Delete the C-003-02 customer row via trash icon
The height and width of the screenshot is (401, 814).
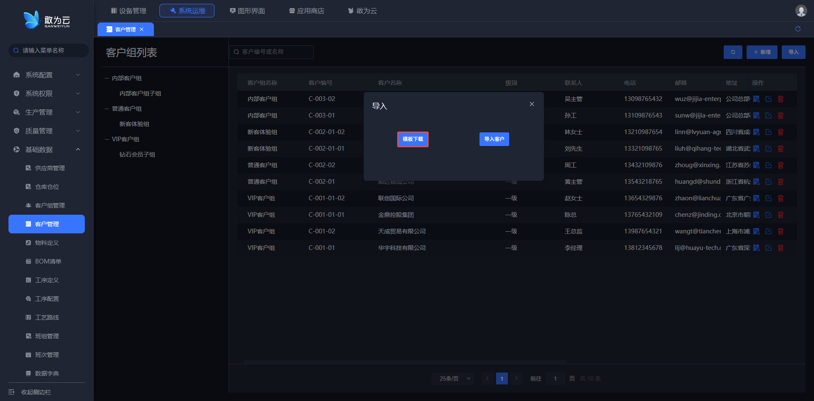(781, 99)
